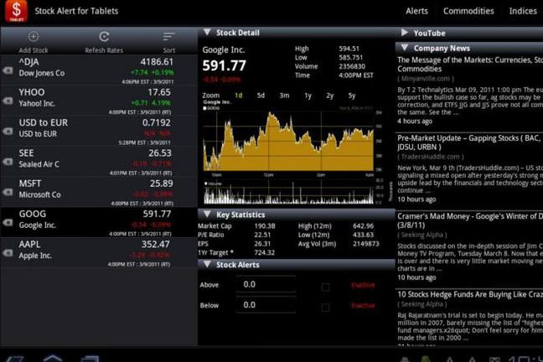The width and height of the screenshot is (543, 362).
Task: Tap the Below alert price input field
Action: tap(266, 305)
